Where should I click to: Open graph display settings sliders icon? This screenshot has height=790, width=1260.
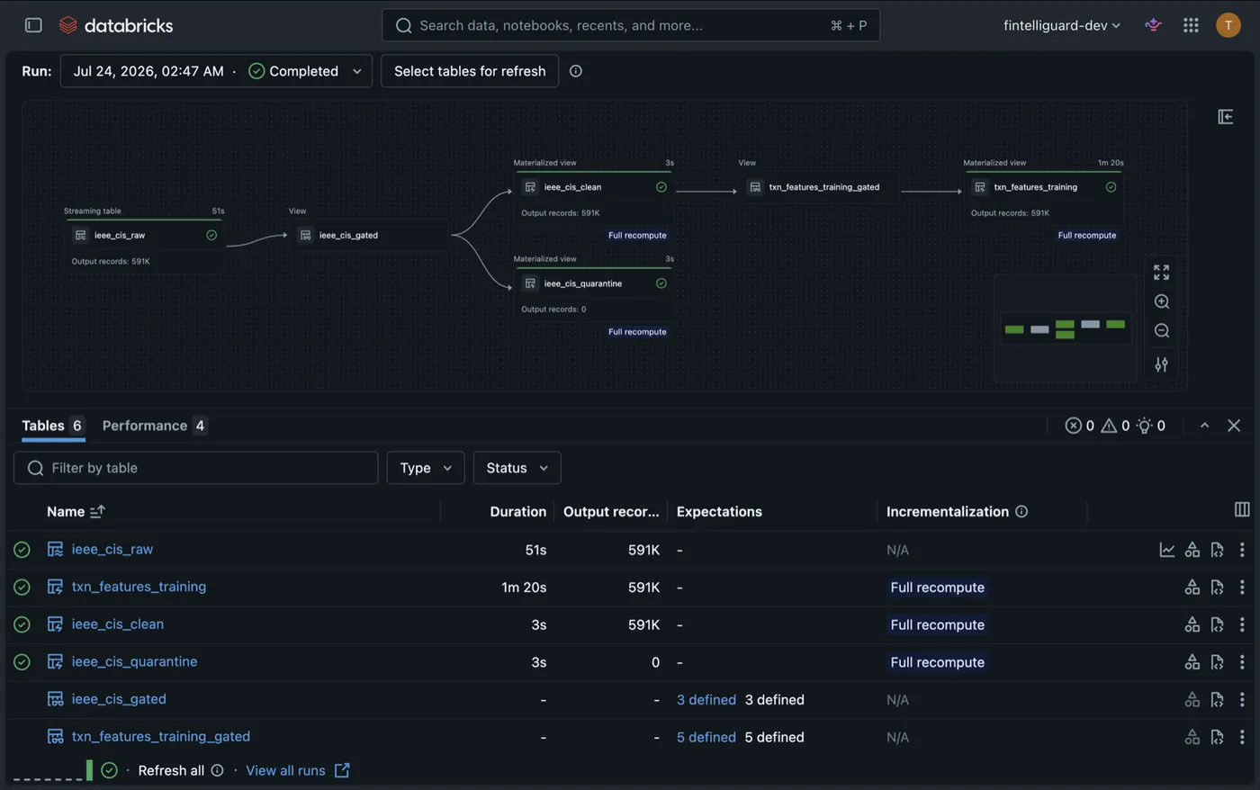pyautogui.click(x=1162, y=364)
